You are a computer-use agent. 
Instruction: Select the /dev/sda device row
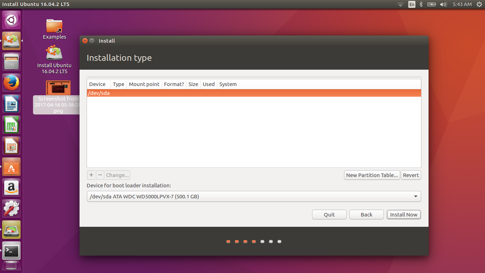[x=254, y=93]
